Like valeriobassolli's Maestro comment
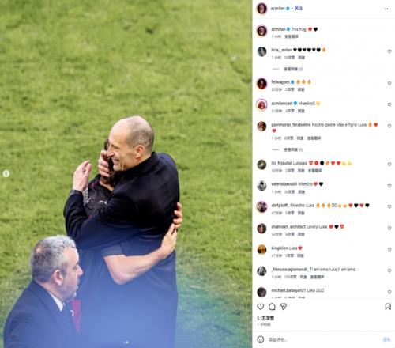The width and height of the screenshot is (395, 348). coord(389,186)
